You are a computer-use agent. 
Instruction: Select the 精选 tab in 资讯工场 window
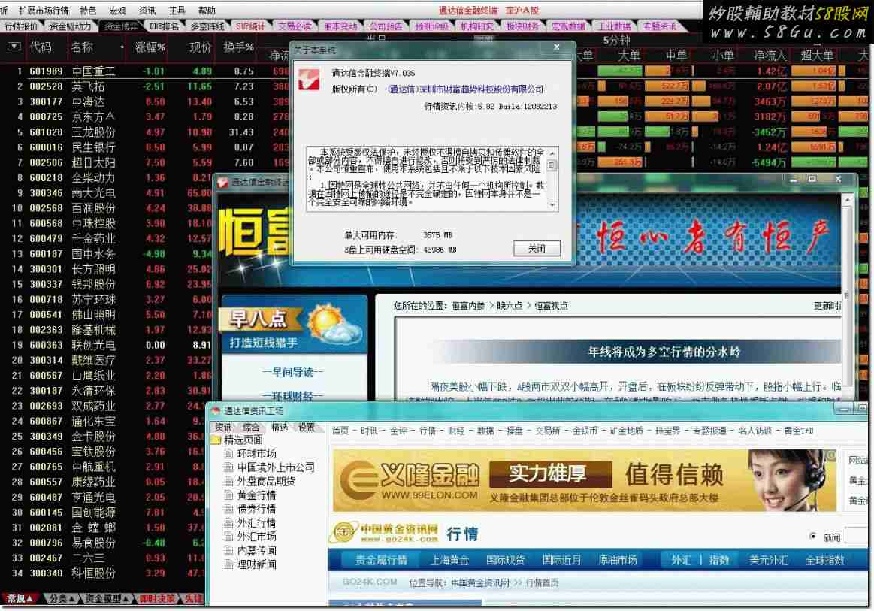coord(280,427)
